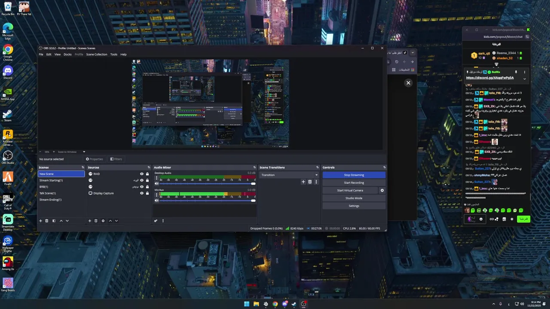Open Mic/Aux three-dot options menu
The width and height of the screenshot is (550, 309).
(x=156, y=194)
